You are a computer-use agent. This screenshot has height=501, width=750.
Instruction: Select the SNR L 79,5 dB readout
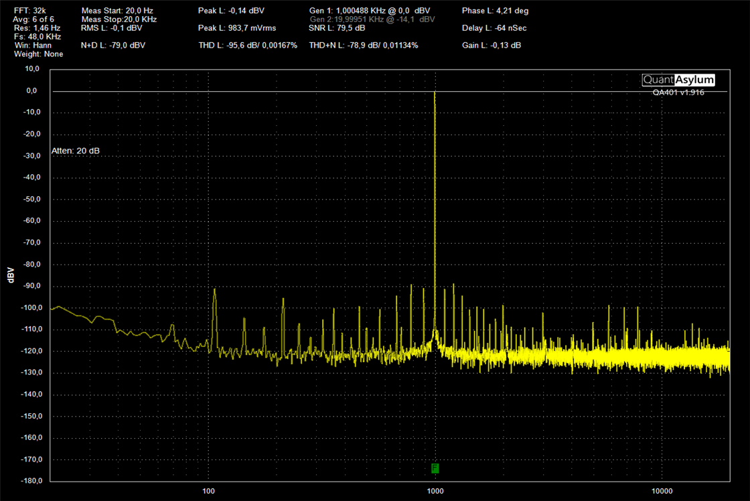[x=337, y=28]
